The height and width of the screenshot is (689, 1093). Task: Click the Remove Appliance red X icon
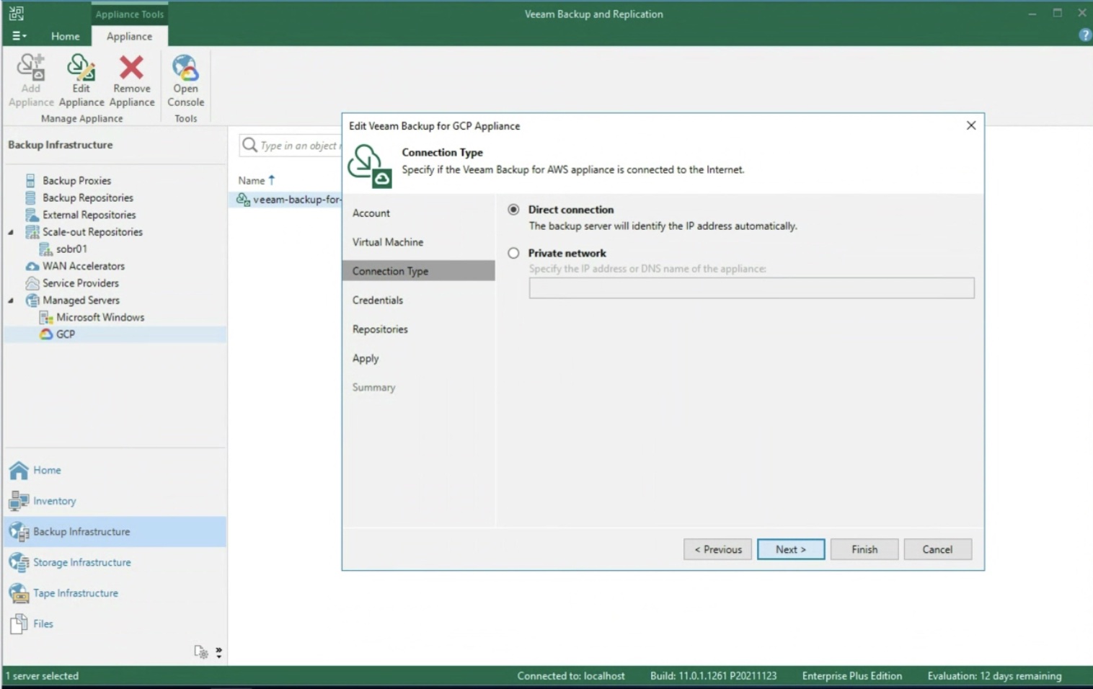pos(131,67)
